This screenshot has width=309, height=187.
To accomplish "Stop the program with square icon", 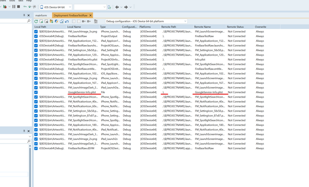I will click(x=19, y=7).
